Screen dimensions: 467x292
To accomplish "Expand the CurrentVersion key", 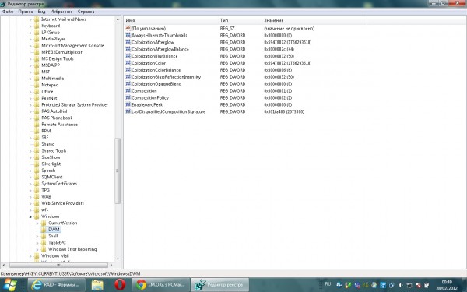I will (x=37, y=223).
